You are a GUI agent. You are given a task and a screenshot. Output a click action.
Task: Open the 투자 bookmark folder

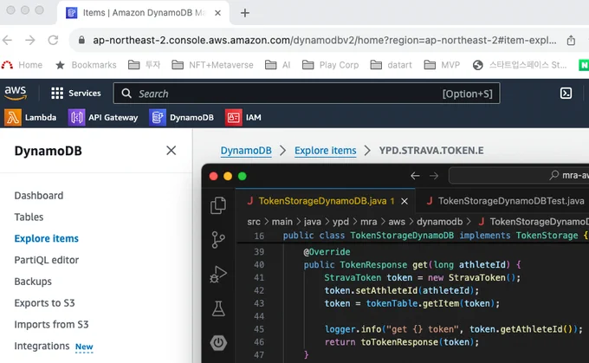coord(145,65)
